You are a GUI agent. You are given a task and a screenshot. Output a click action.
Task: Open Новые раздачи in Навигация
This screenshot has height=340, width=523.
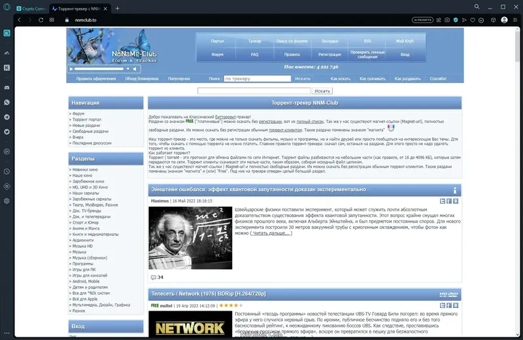point(86,126)
